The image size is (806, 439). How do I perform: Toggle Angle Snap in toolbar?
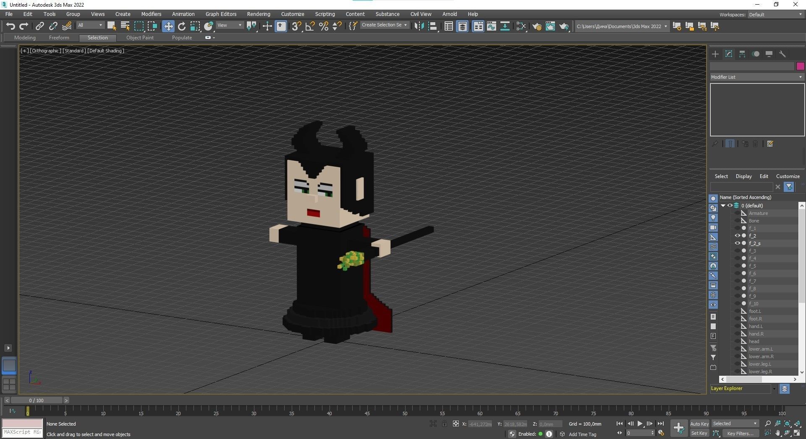310,26
